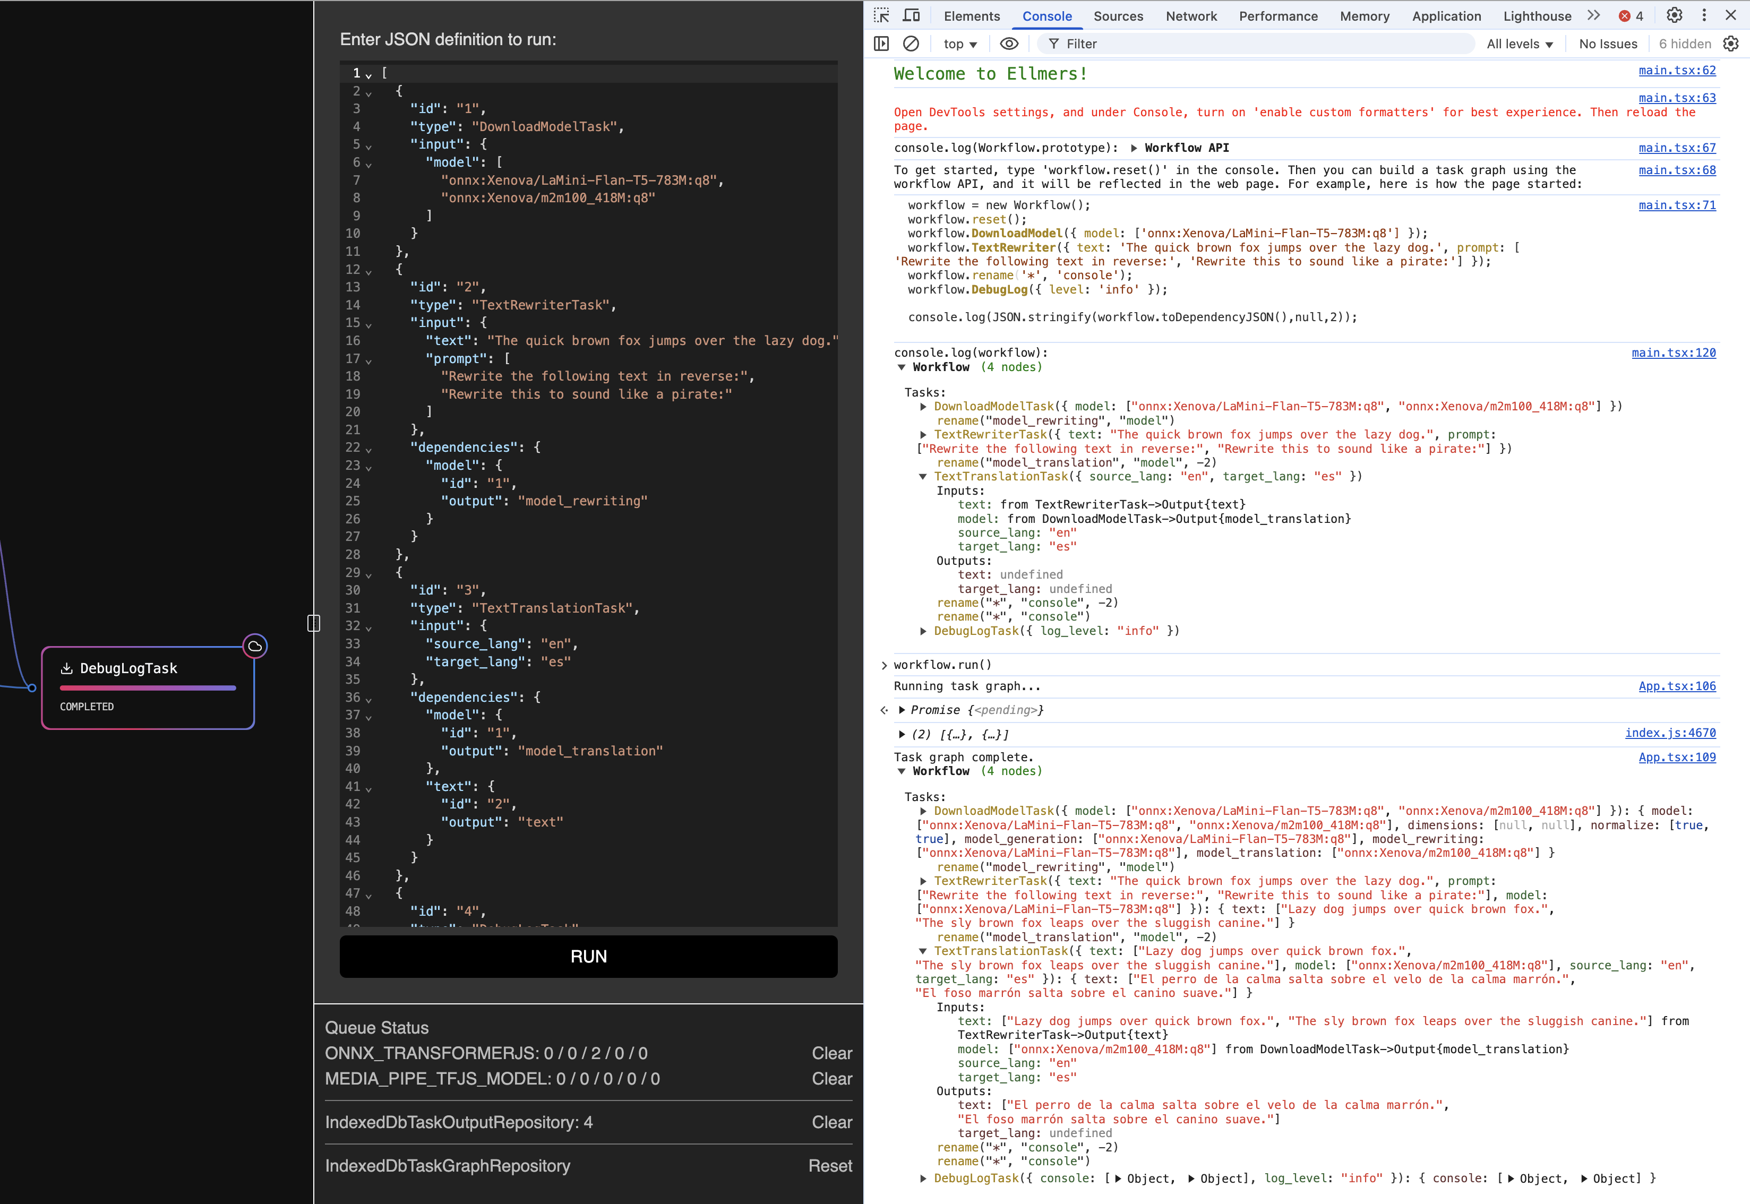The width and height of the screenshot is (1750, 1204).
Task: Select the Console tab
Action: click(1046, 16)
